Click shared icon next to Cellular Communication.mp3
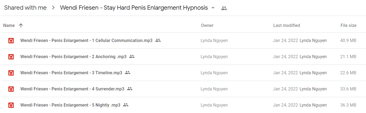 coord(158,40)
